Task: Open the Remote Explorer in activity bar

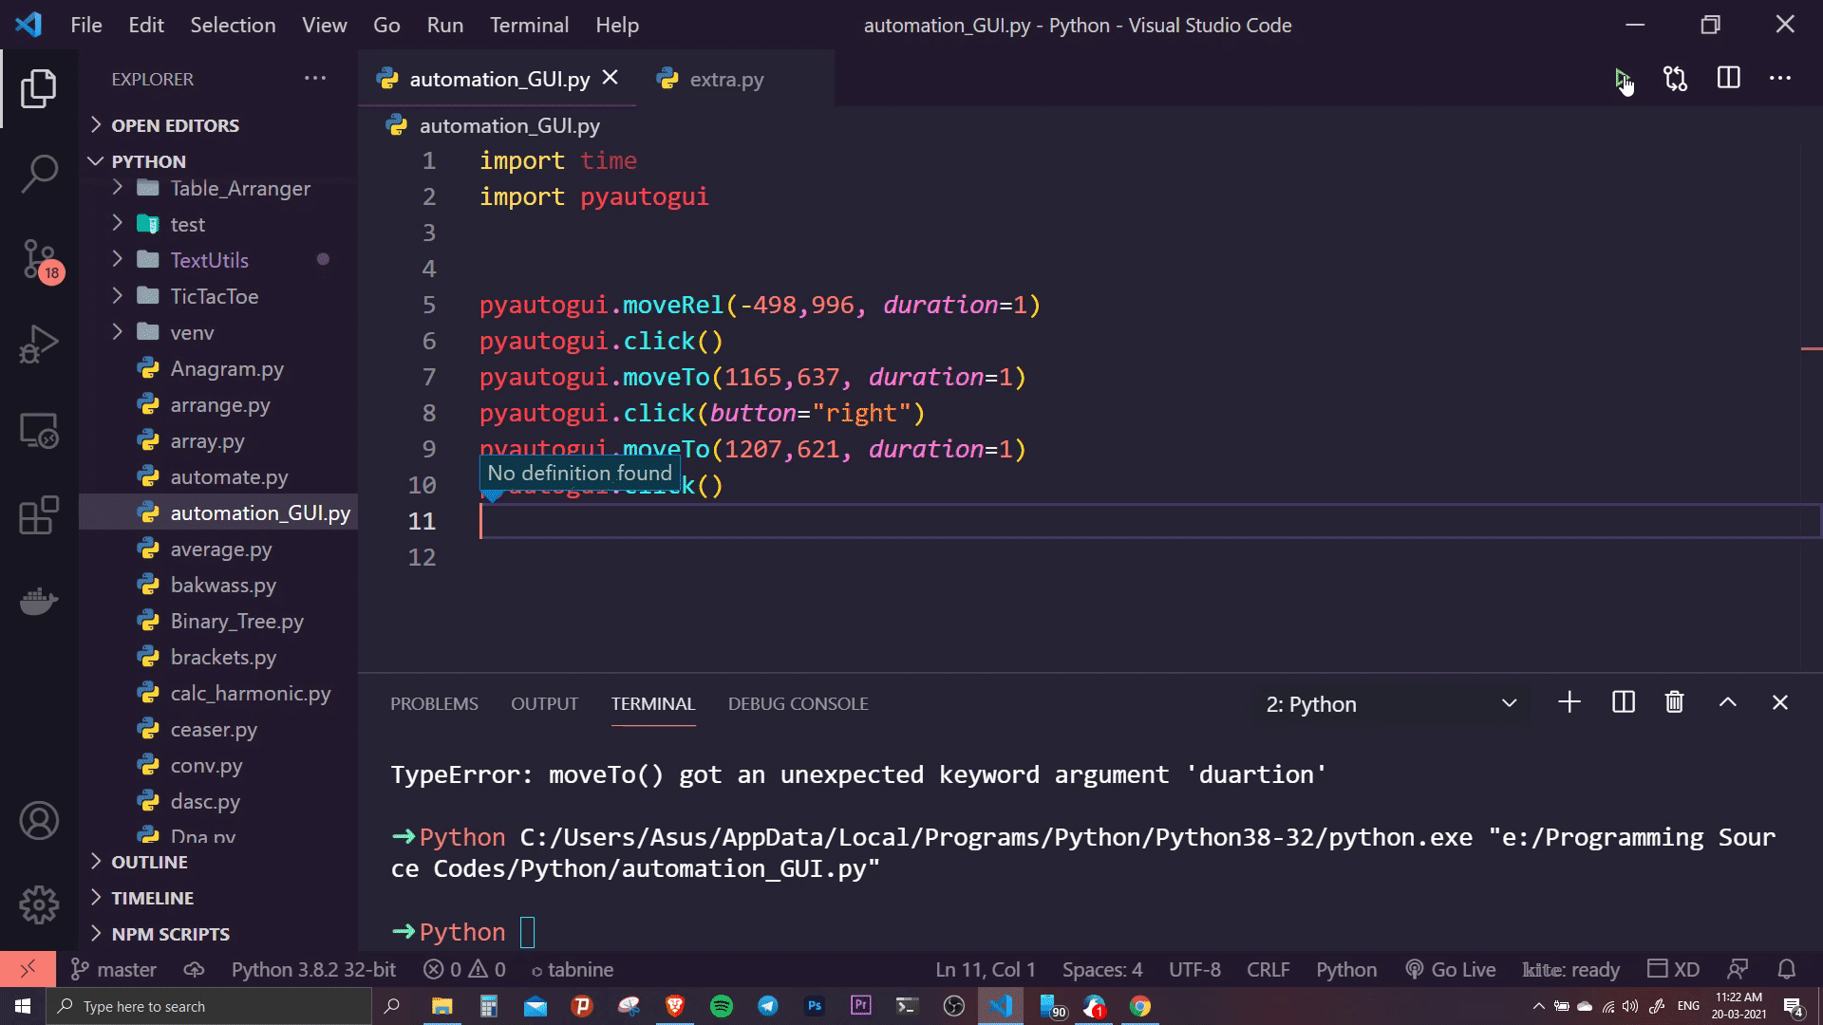Action: (x=38, y=430)
